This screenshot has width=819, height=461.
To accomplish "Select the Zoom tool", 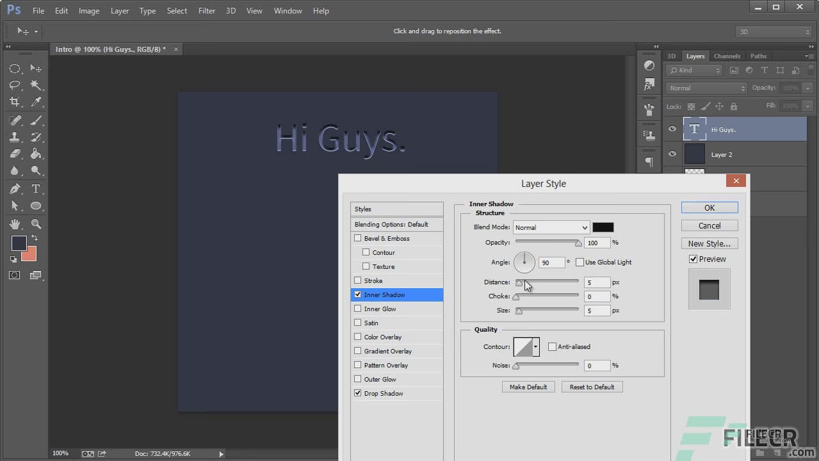I will pyautogui.click(x=35, y=223).
